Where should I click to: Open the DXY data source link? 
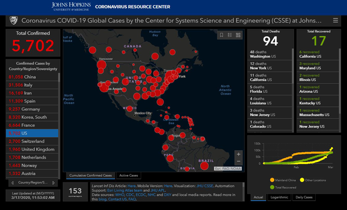point(168,195)
